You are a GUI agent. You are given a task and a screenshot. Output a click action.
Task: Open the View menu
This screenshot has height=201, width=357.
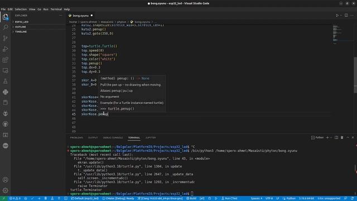[x=32, y=9]
